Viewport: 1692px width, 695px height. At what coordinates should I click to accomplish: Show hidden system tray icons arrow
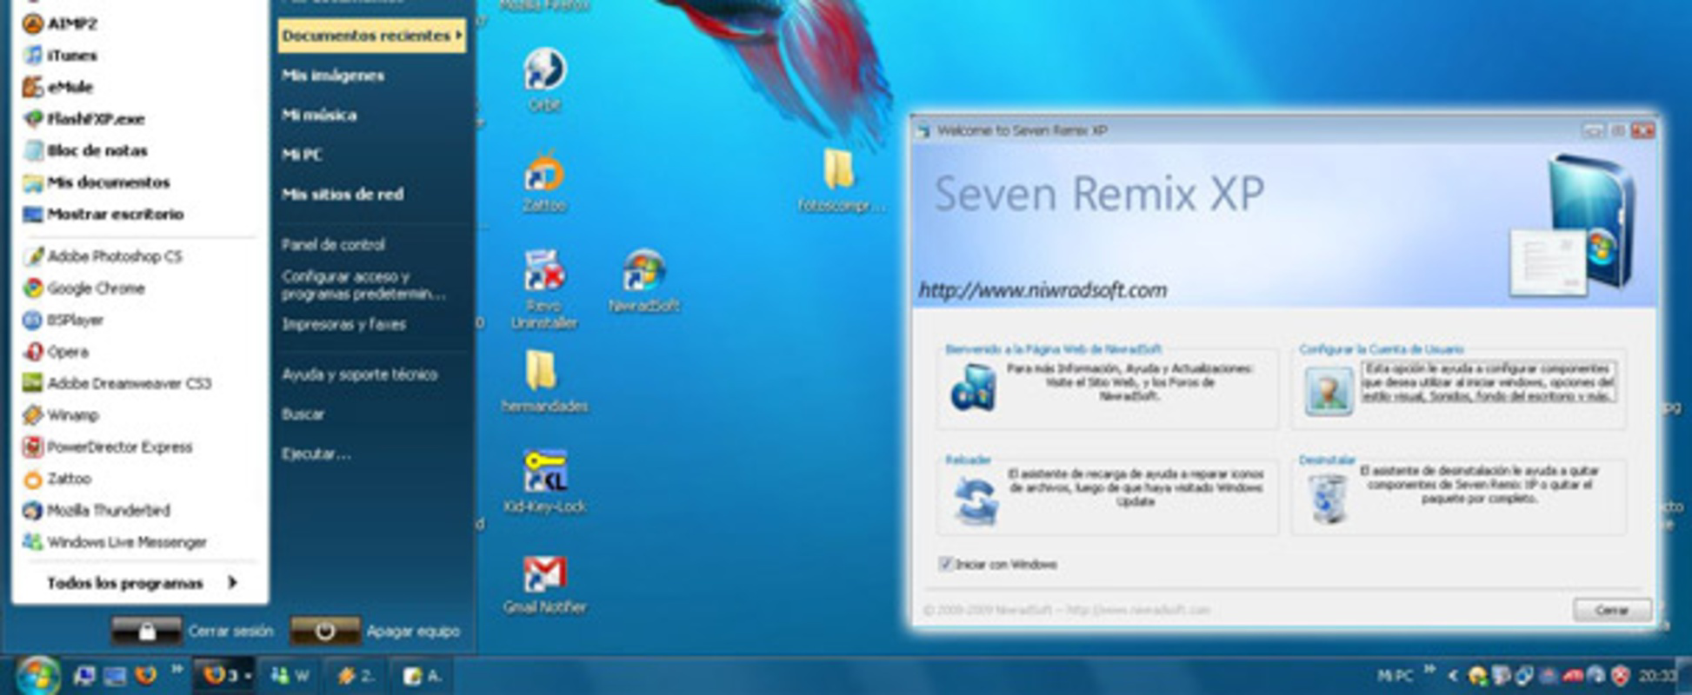[x=1452, y=675]
